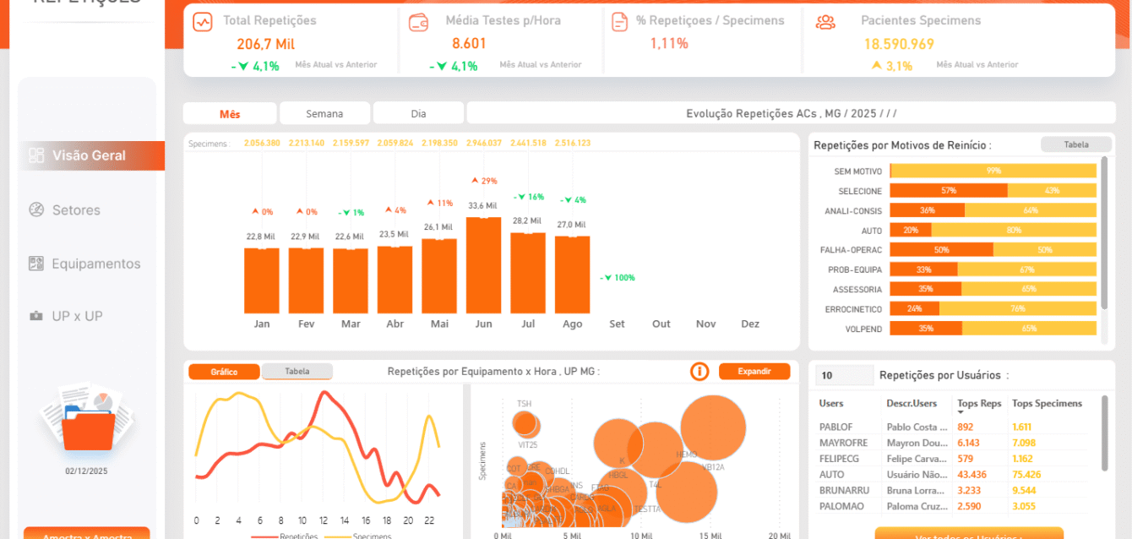Click the Pacientes Specimens people icon
Screen dimensions: 1132x539
825,22
